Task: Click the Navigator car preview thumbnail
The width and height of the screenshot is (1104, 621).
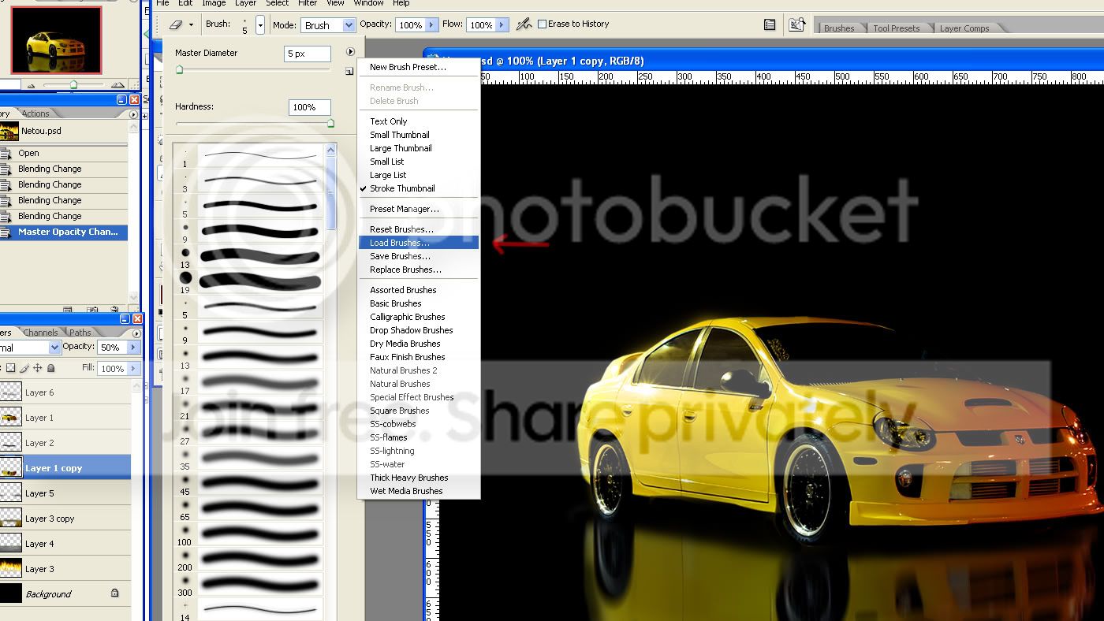Action: pyautogui.click(x=56, y=41)
